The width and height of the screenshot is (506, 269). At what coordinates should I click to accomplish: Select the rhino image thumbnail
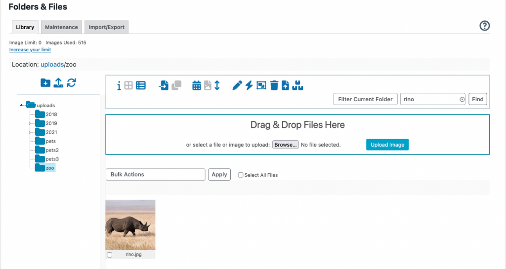tap(130, 225)
